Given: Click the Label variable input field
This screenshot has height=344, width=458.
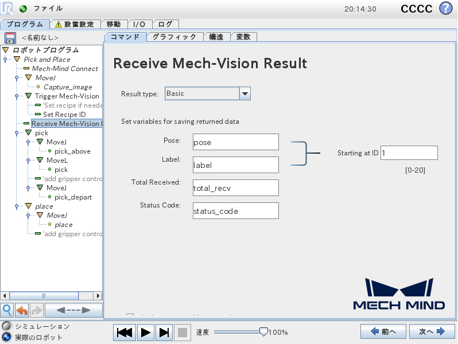Looking at the screenshot, I should [x=236, y=165].
